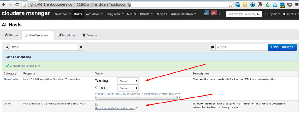Click the Evernote elephant clipper icon

(260, 4)
